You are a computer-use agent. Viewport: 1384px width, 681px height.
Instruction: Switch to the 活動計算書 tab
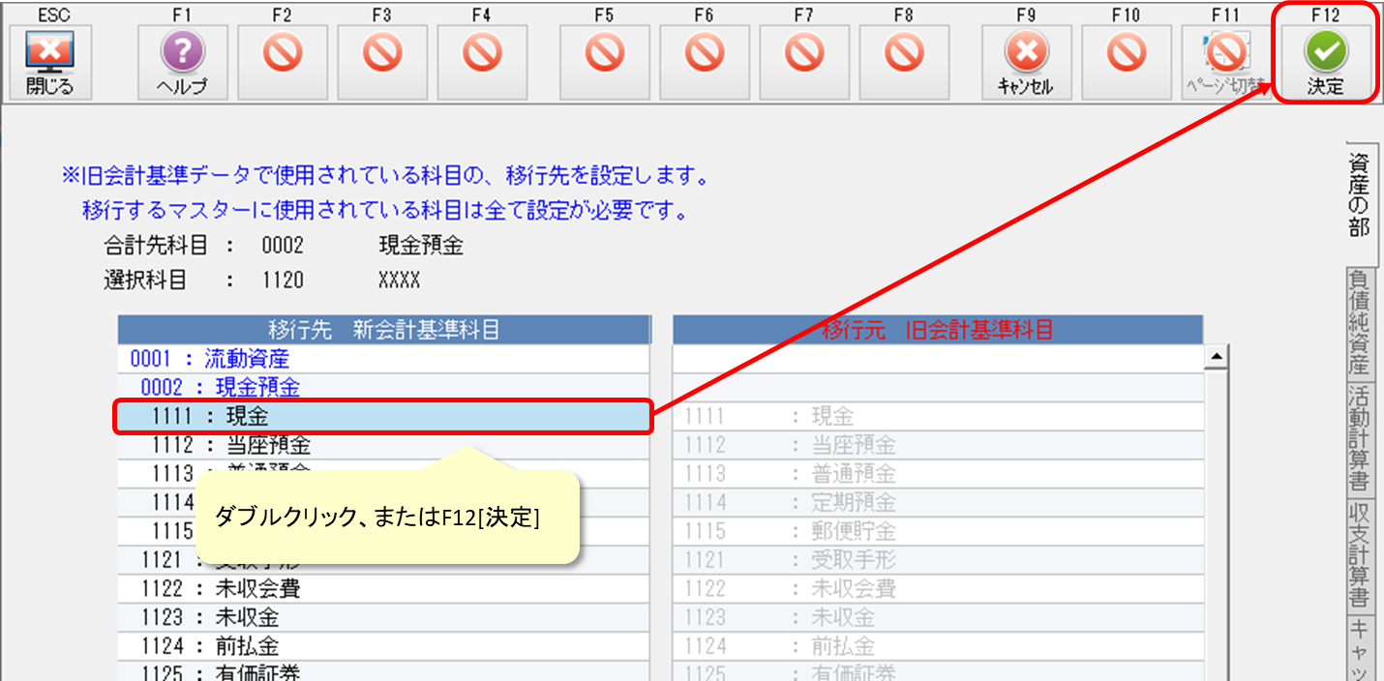click(x=1359, y=437)
